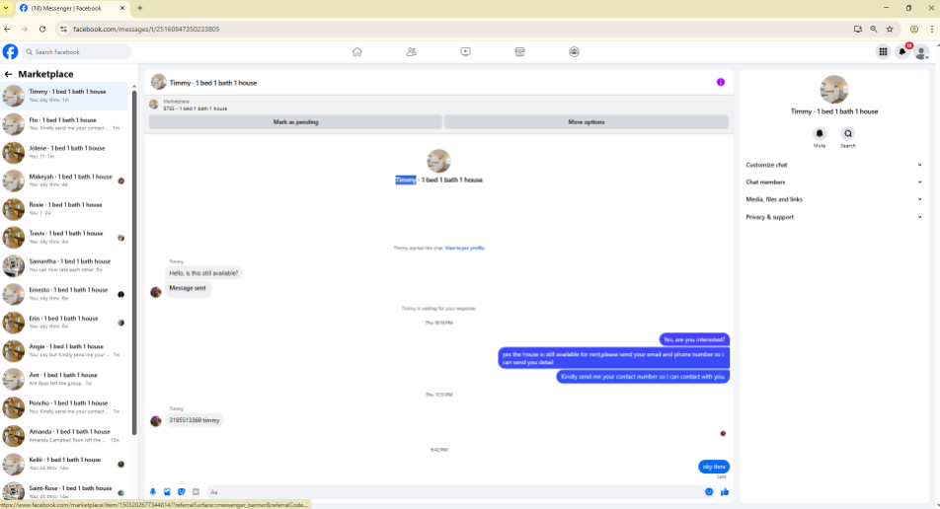Open Travis conversation in list
The image size is (940, 509).
pyautogui.click(x=64, y=237)
